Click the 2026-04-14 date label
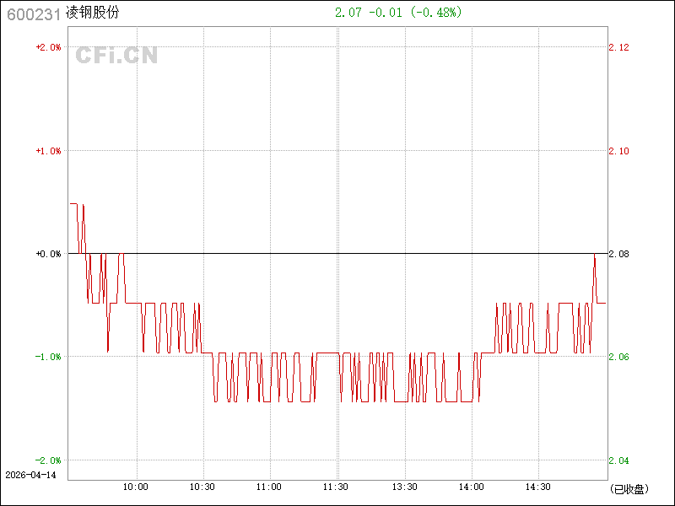Screen dimensions: 675x506 coord(30,475)
